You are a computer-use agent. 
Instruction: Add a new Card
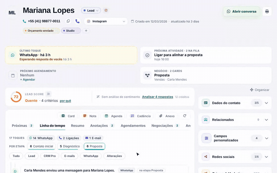(68, 116)
